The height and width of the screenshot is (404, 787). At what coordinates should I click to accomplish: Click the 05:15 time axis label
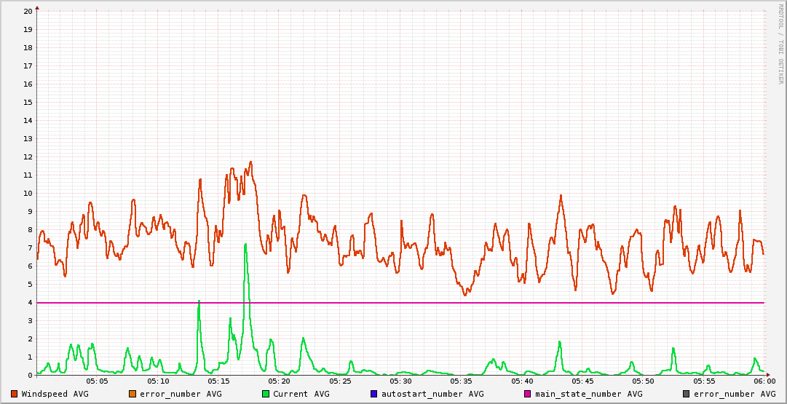218,381
